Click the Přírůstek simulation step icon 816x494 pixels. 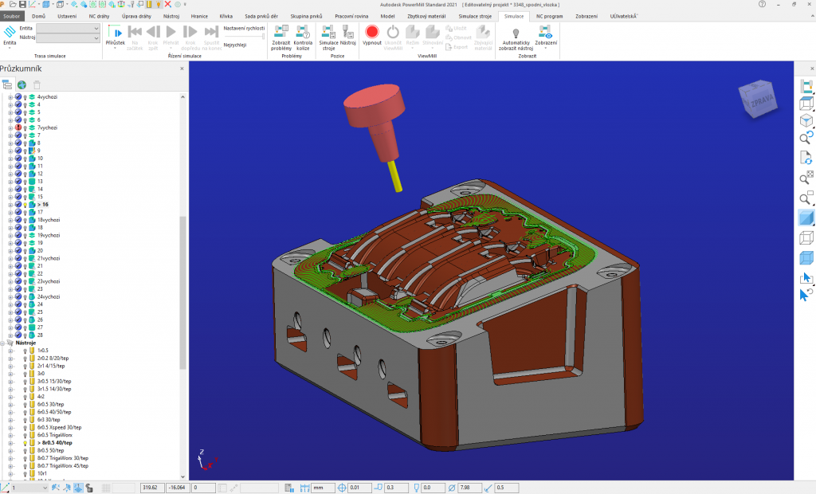pyautogui.click(x=115, y=33)
